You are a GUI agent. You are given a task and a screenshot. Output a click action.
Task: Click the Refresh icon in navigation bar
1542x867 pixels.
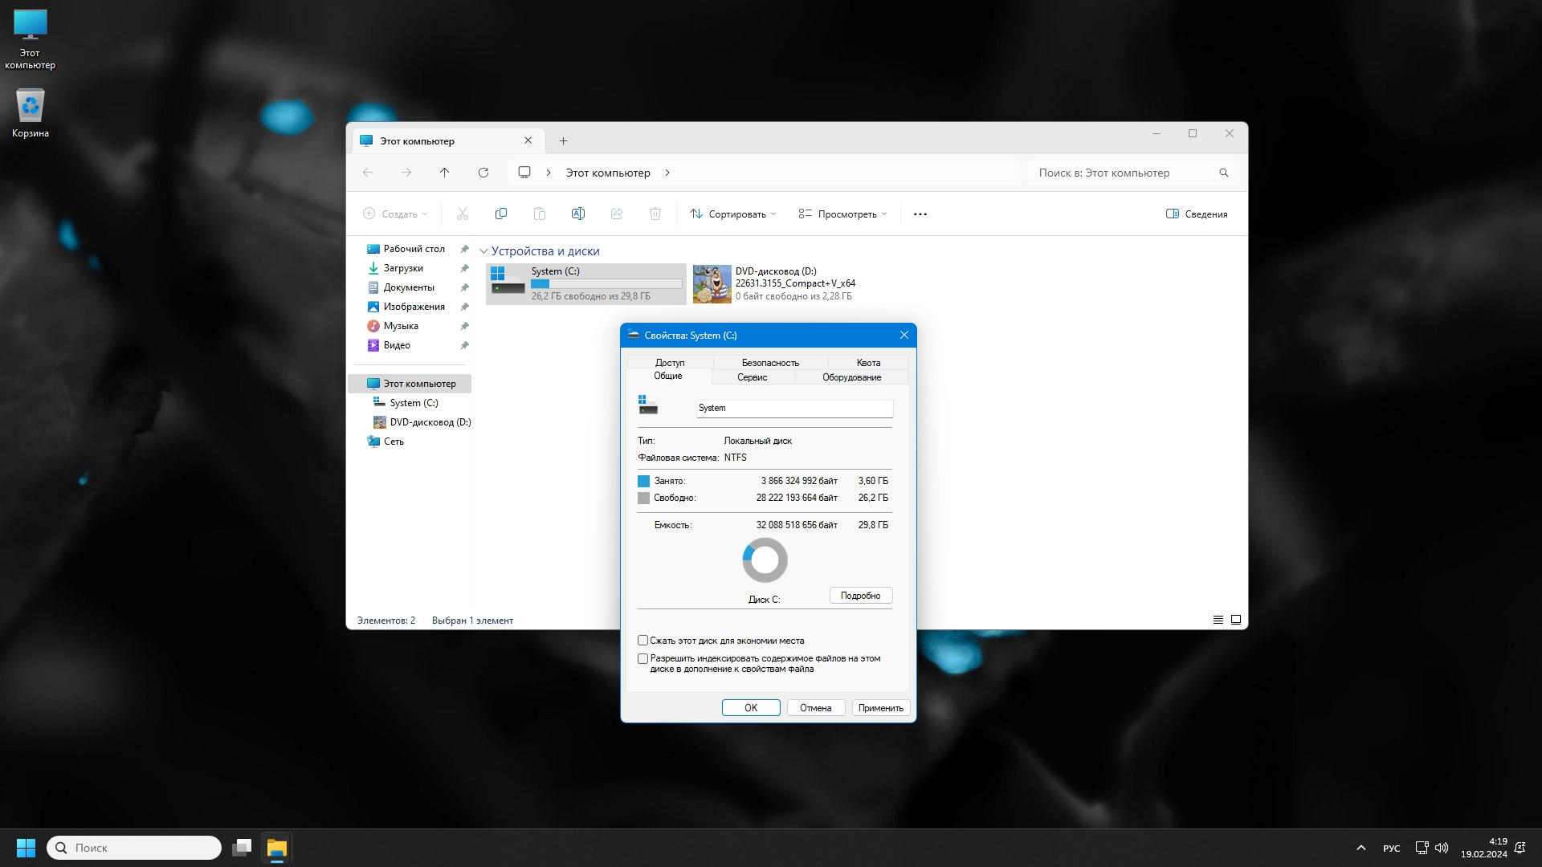(x=483, y=173)
